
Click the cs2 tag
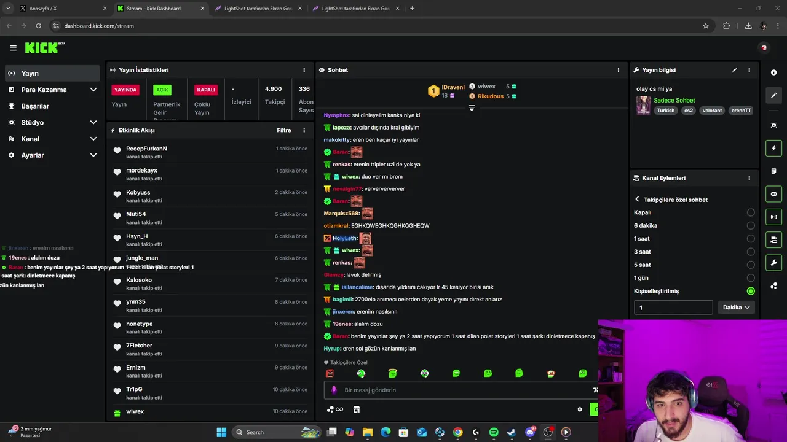pyautogui.click(x=689, y=110)
